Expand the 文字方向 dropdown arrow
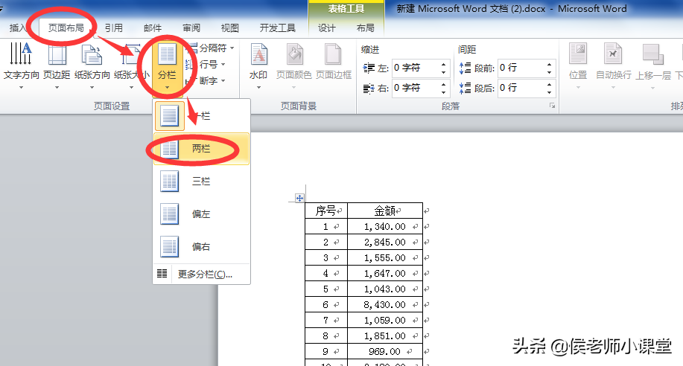Image resolution: width=683 pixels, height=366 pixels. (21, 88)
